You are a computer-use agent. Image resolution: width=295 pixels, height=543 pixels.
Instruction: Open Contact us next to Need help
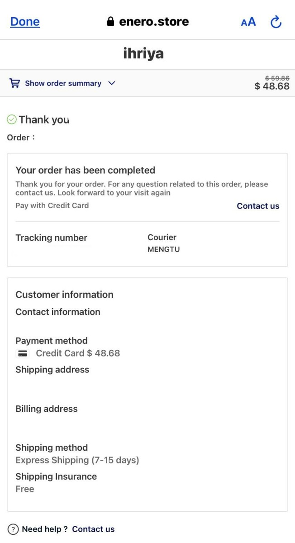click(93, 529)
